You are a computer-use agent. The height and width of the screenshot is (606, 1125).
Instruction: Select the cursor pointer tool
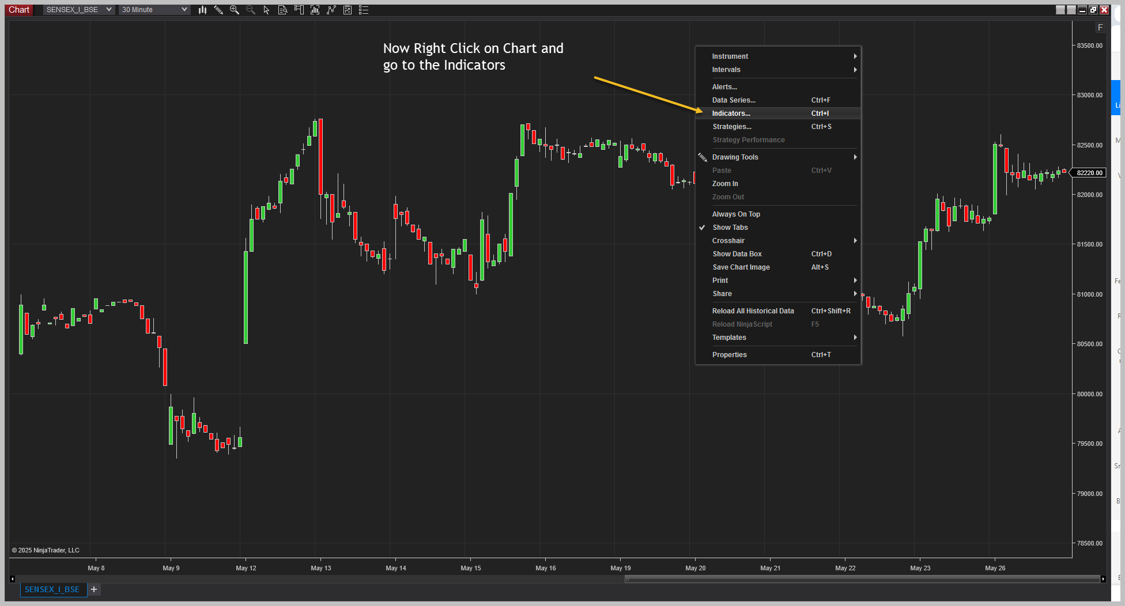click(x=266, y=10)
